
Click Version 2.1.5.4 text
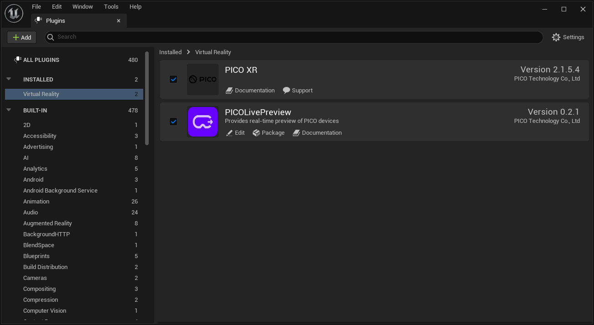coord(550,70)
